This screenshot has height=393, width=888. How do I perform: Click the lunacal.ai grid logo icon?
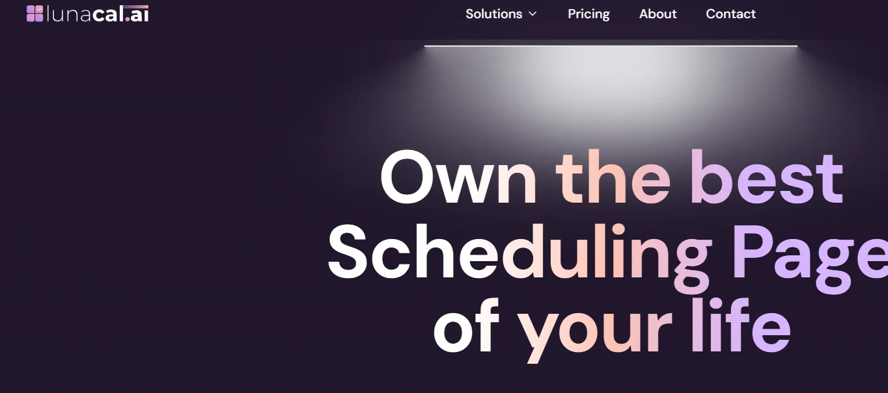(x=35, y=14)
